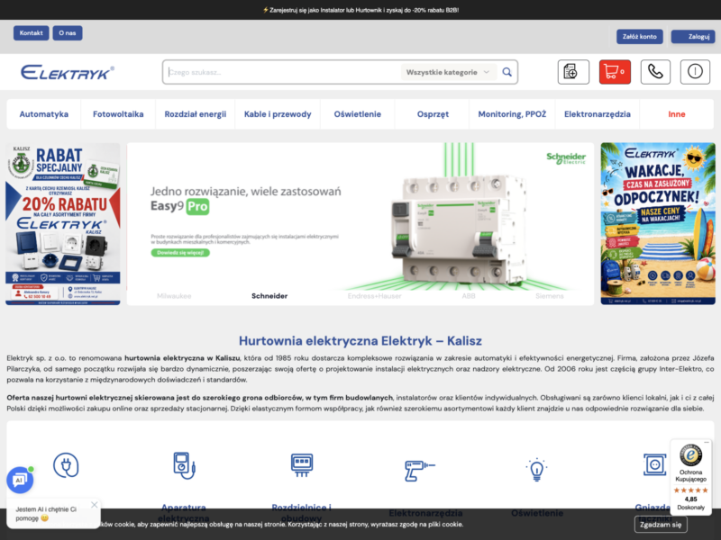This screenshot has height=540, width=721.
Task: Click the light bulb Oświetlenie icon
Action: 536,469
